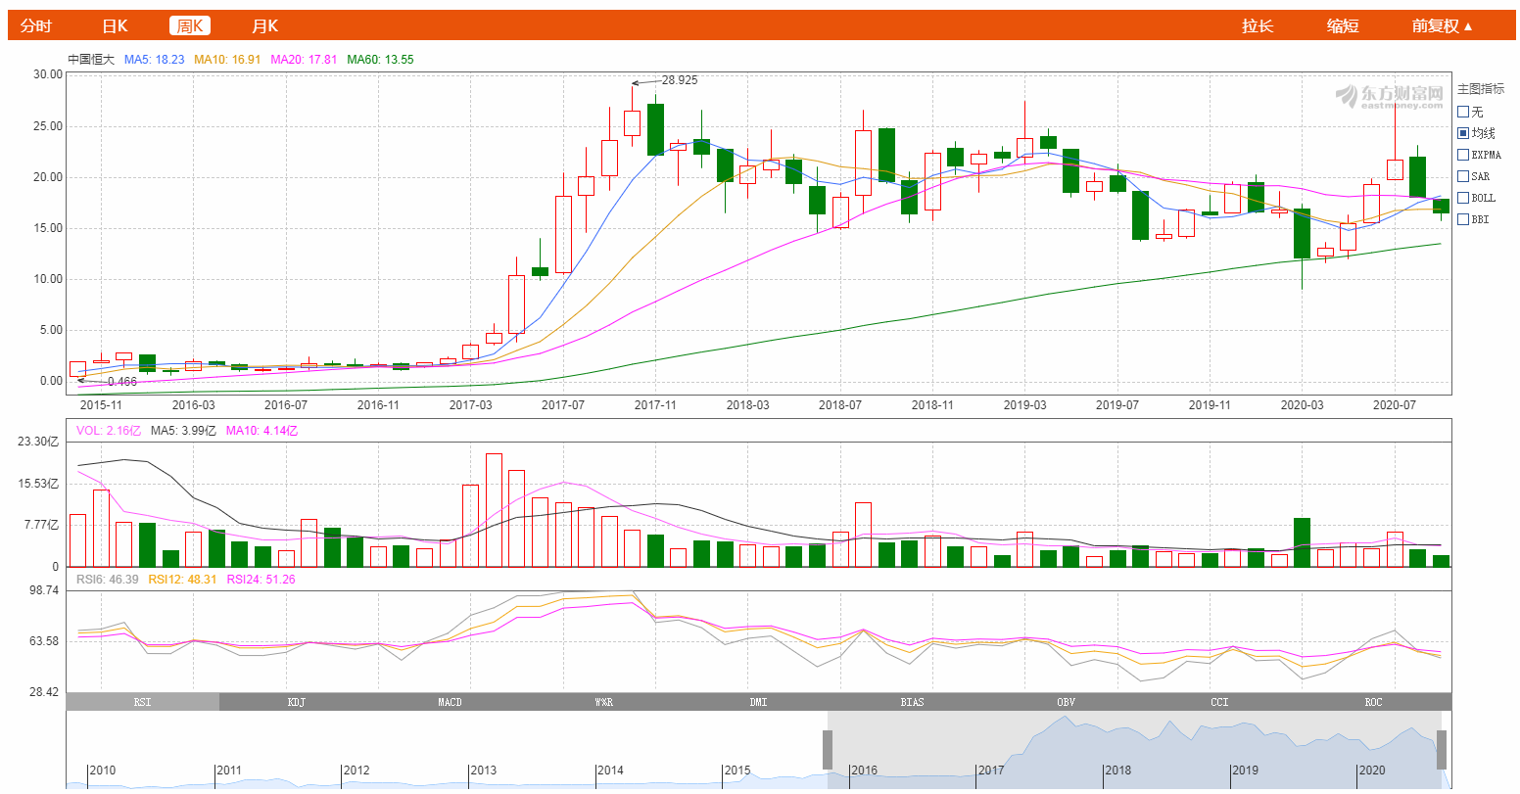This screenshot has height=794, width=1520.
Task: Check the 无 indicator option
Action: point(1464,112)
